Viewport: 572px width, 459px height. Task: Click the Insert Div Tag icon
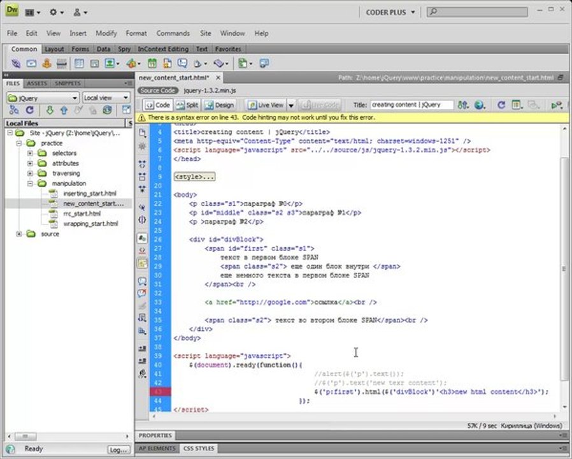94,64
